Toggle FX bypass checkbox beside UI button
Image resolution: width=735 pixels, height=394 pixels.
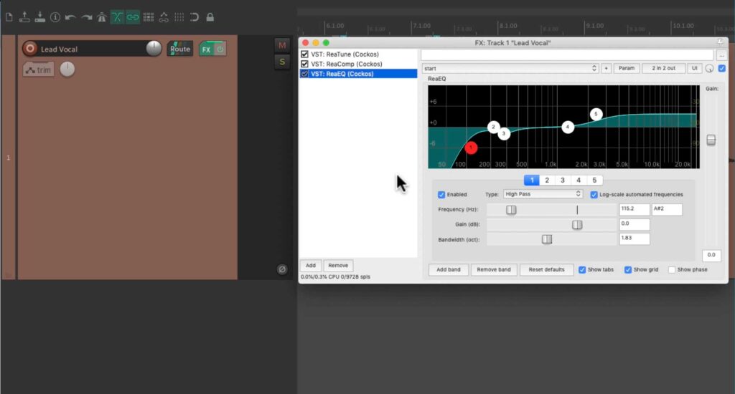pos(722,68)
